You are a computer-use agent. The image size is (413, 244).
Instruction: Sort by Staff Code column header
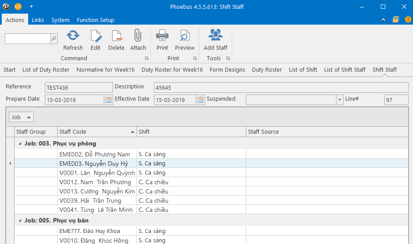click(97, 131)
